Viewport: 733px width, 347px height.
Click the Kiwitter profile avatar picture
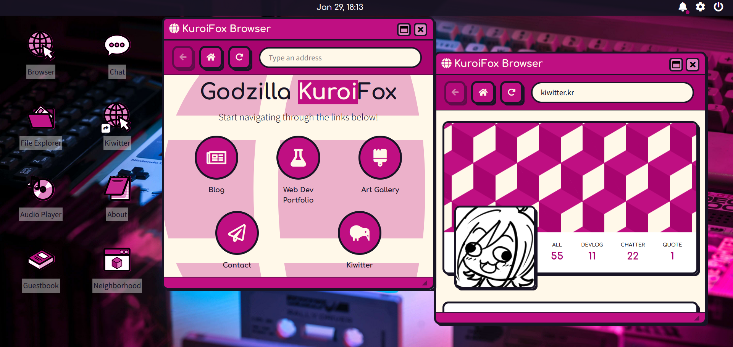point(496,248)
